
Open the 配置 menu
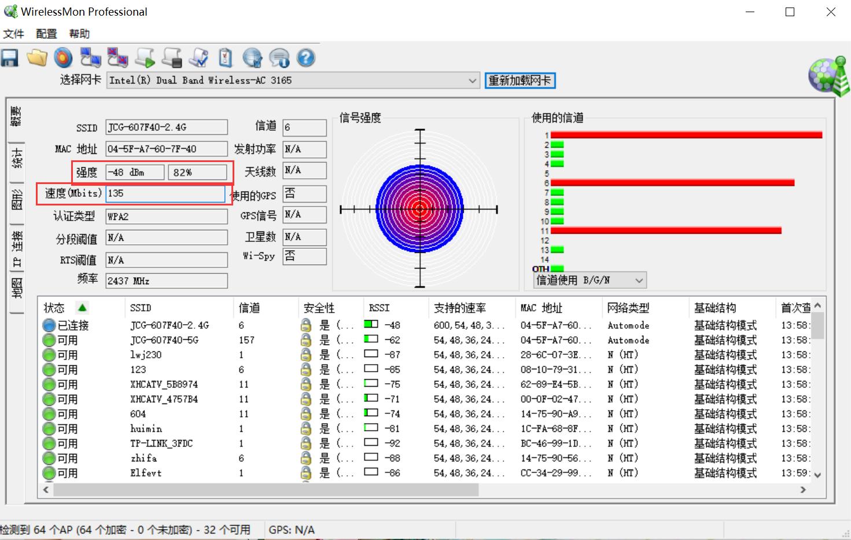coord(46,34)
